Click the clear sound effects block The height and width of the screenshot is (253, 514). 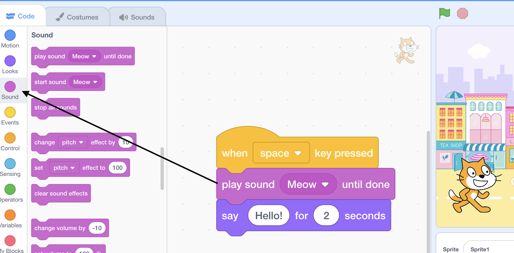coord(61,193)
